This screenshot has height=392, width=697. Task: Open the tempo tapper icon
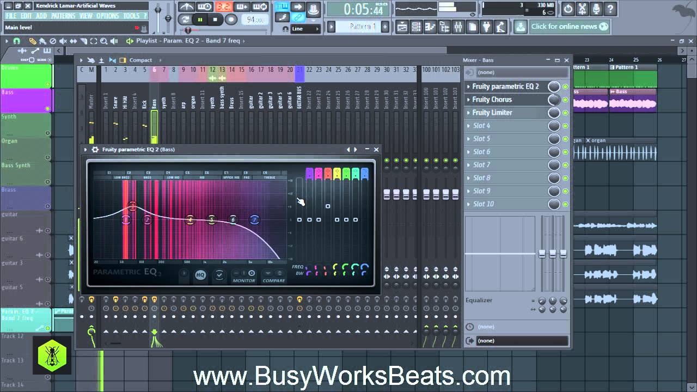(500, 27)
